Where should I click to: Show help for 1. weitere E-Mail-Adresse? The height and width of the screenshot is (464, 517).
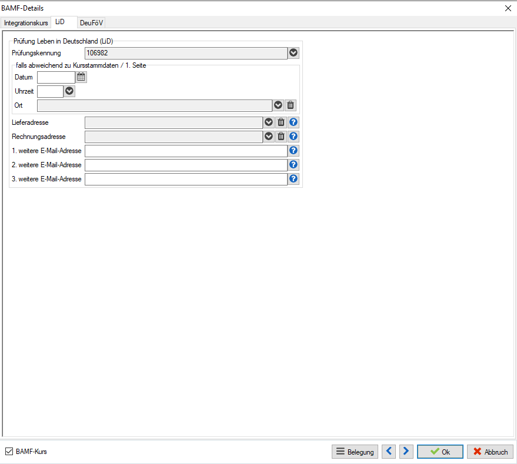293,151
